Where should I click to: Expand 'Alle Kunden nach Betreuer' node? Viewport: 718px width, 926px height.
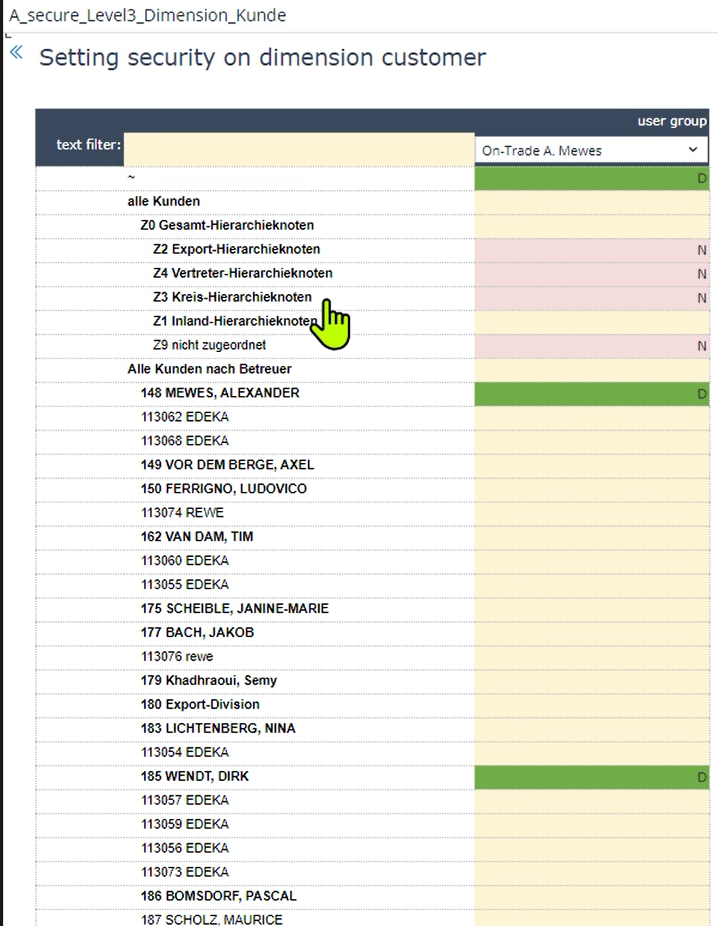[x=209, y=369]
